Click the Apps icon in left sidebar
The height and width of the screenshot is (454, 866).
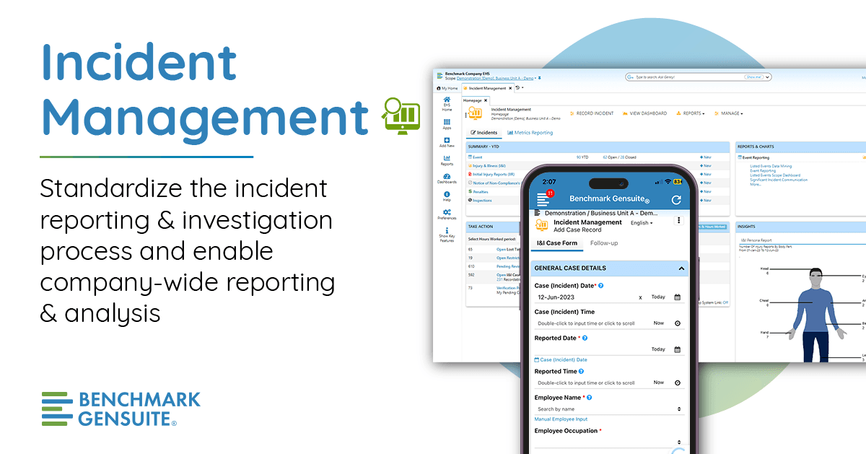tap(447, 121)
